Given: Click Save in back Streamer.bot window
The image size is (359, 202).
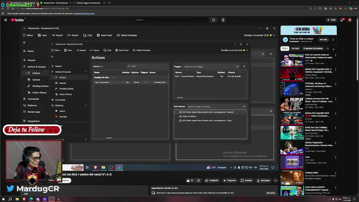Looking at the screenshot, I should click(42, 35).
